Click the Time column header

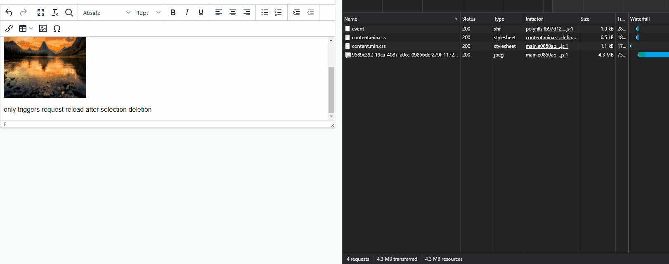[622, 19]
